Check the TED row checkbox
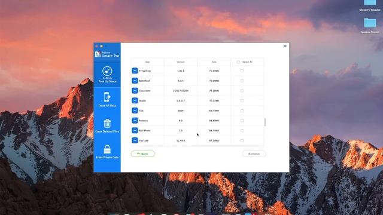The image size is (383, 215). point(242,110)
